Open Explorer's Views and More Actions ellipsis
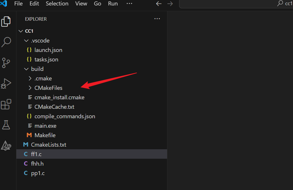 tap(157, 19)
